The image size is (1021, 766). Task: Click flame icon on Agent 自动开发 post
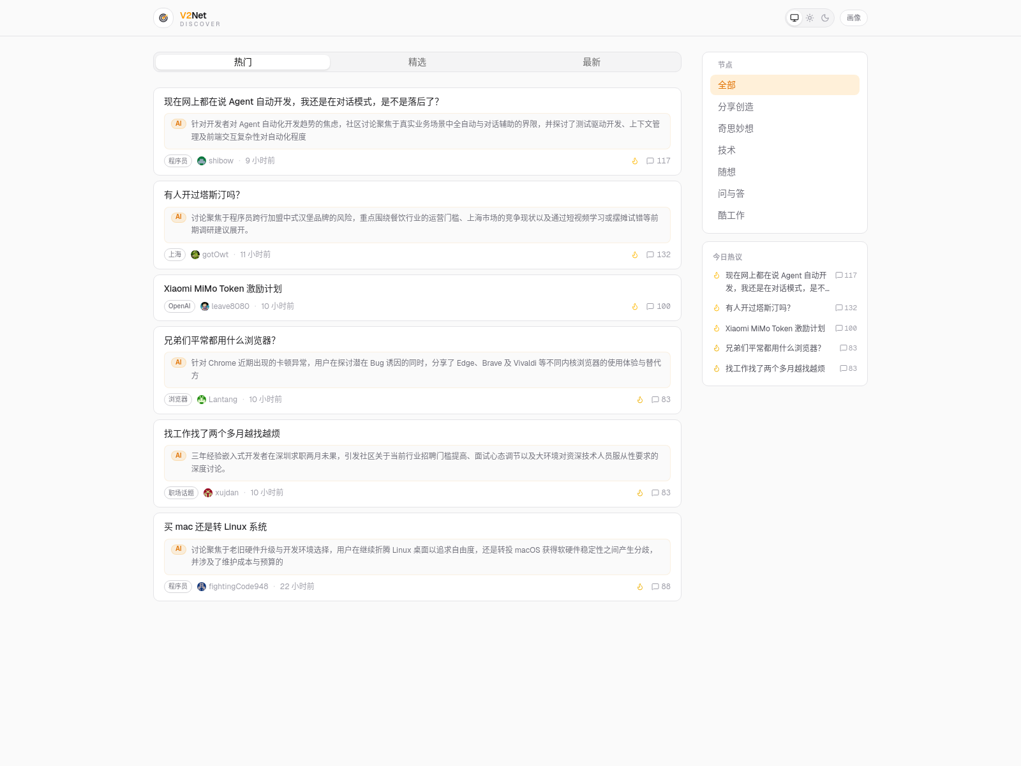click(635, 161)
